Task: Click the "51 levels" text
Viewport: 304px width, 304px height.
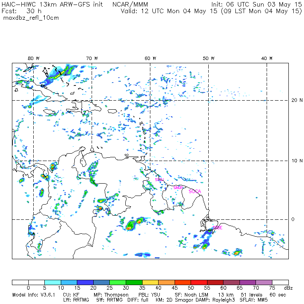Action: click(251, 295)
